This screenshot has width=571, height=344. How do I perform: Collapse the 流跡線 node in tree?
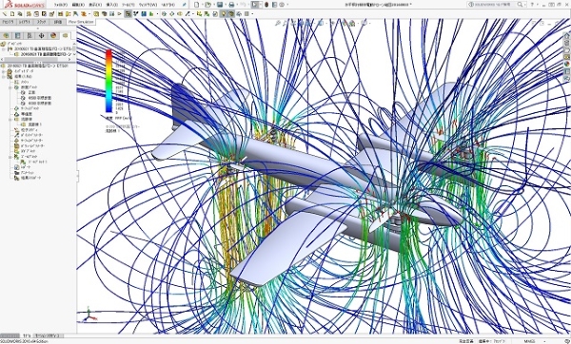(10, 120)
